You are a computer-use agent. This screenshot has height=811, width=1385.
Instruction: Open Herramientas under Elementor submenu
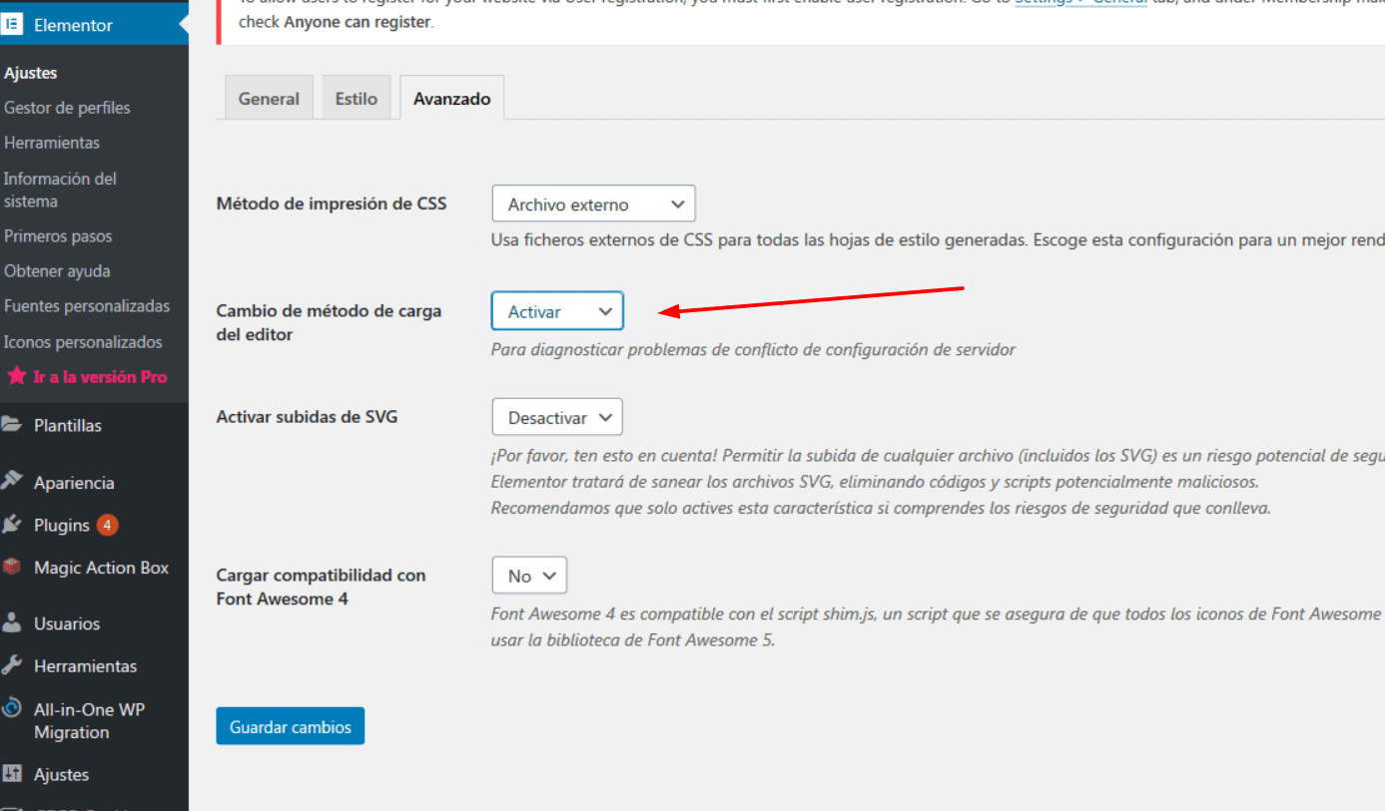tap(52, 143)
